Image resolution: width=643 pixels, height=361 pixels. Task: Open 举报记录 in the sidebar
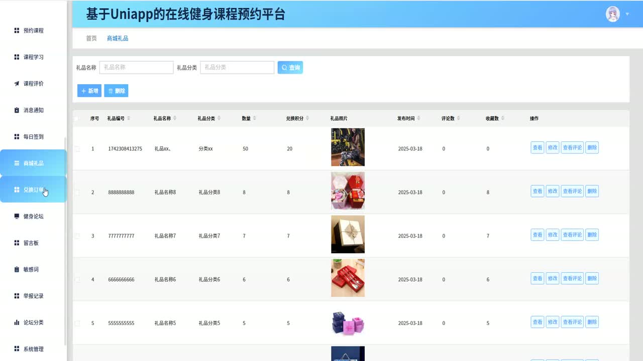click(x=33, y=296)
